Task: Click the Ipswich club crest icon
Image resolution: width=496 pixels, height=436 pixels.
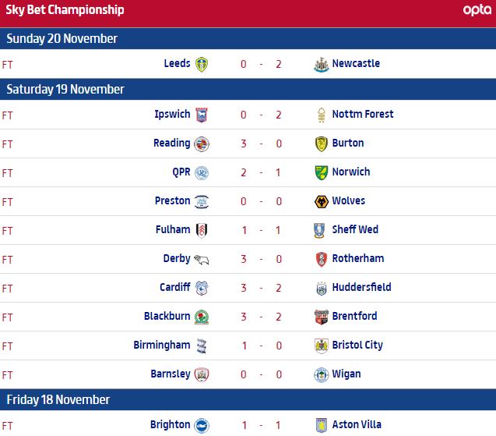Action: coord(202,115)
